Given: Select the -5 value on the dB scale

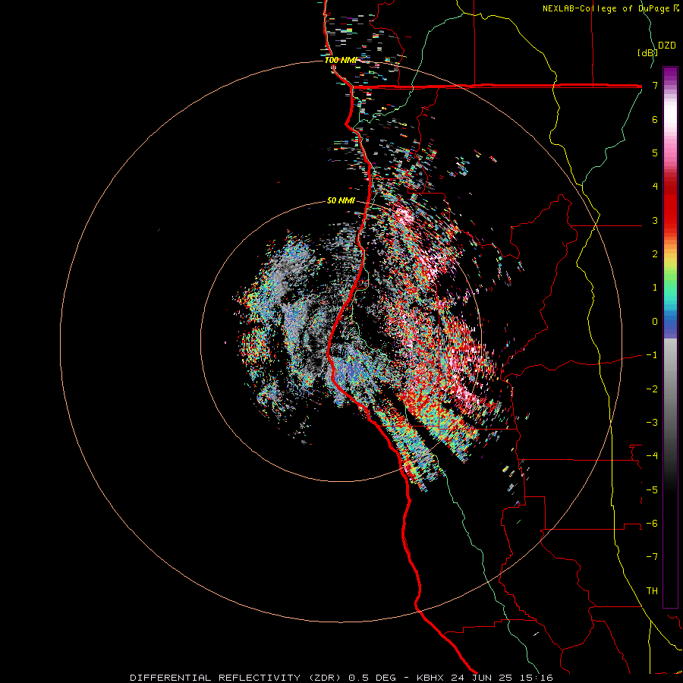Looking at the screenshot, I should (652, 490).
